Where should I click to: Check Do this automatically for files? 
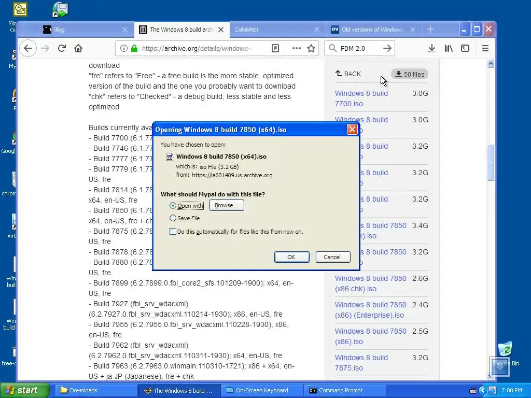(173, 232)
